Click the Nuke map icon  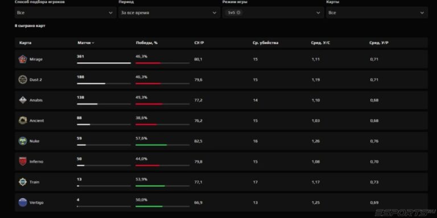23,141
